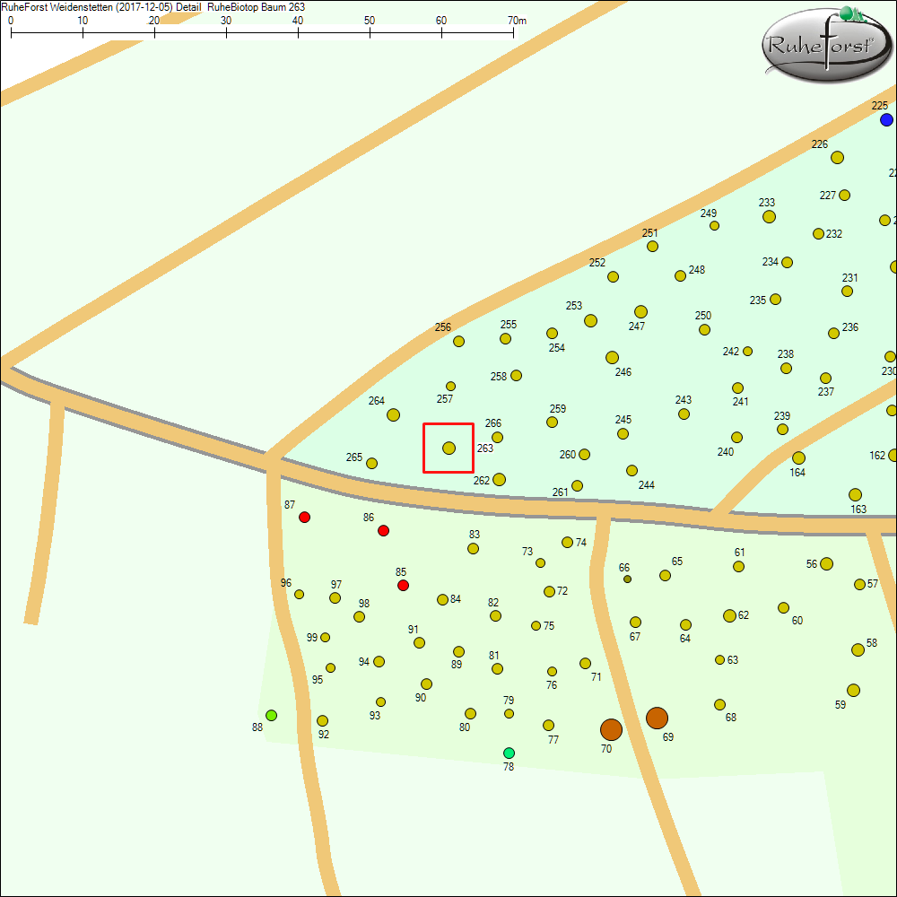Click the red tree marker 87
897x897 pixels.
pos(304,518)
